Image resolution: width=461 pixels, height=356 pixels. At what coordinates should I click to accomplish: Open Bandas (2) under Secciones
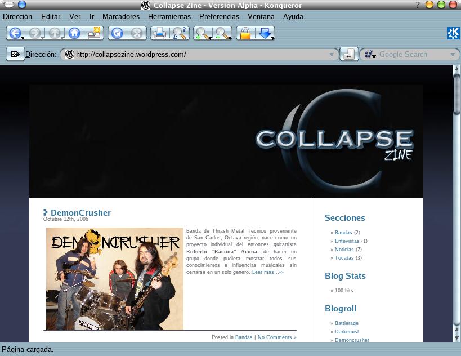(x=343, y=233)
